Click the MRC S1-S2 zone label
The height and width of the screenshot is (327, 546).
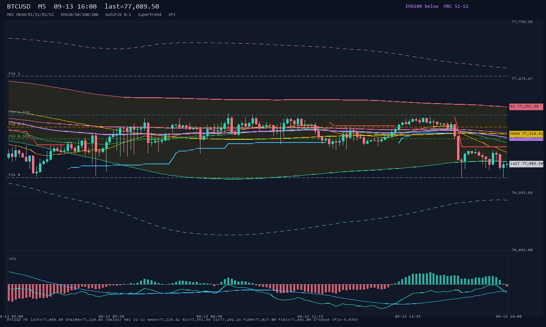pyautogui.click(x=456, y=6)
